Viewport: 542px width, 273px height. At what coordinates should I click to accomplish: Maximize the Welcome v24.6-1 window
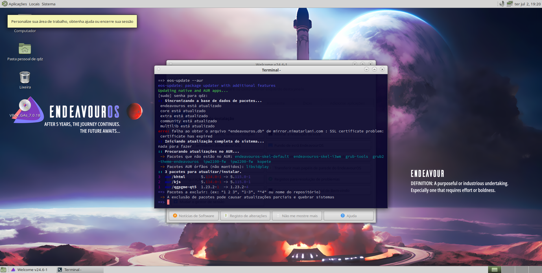pyautogui.click(x=363, y=64)
